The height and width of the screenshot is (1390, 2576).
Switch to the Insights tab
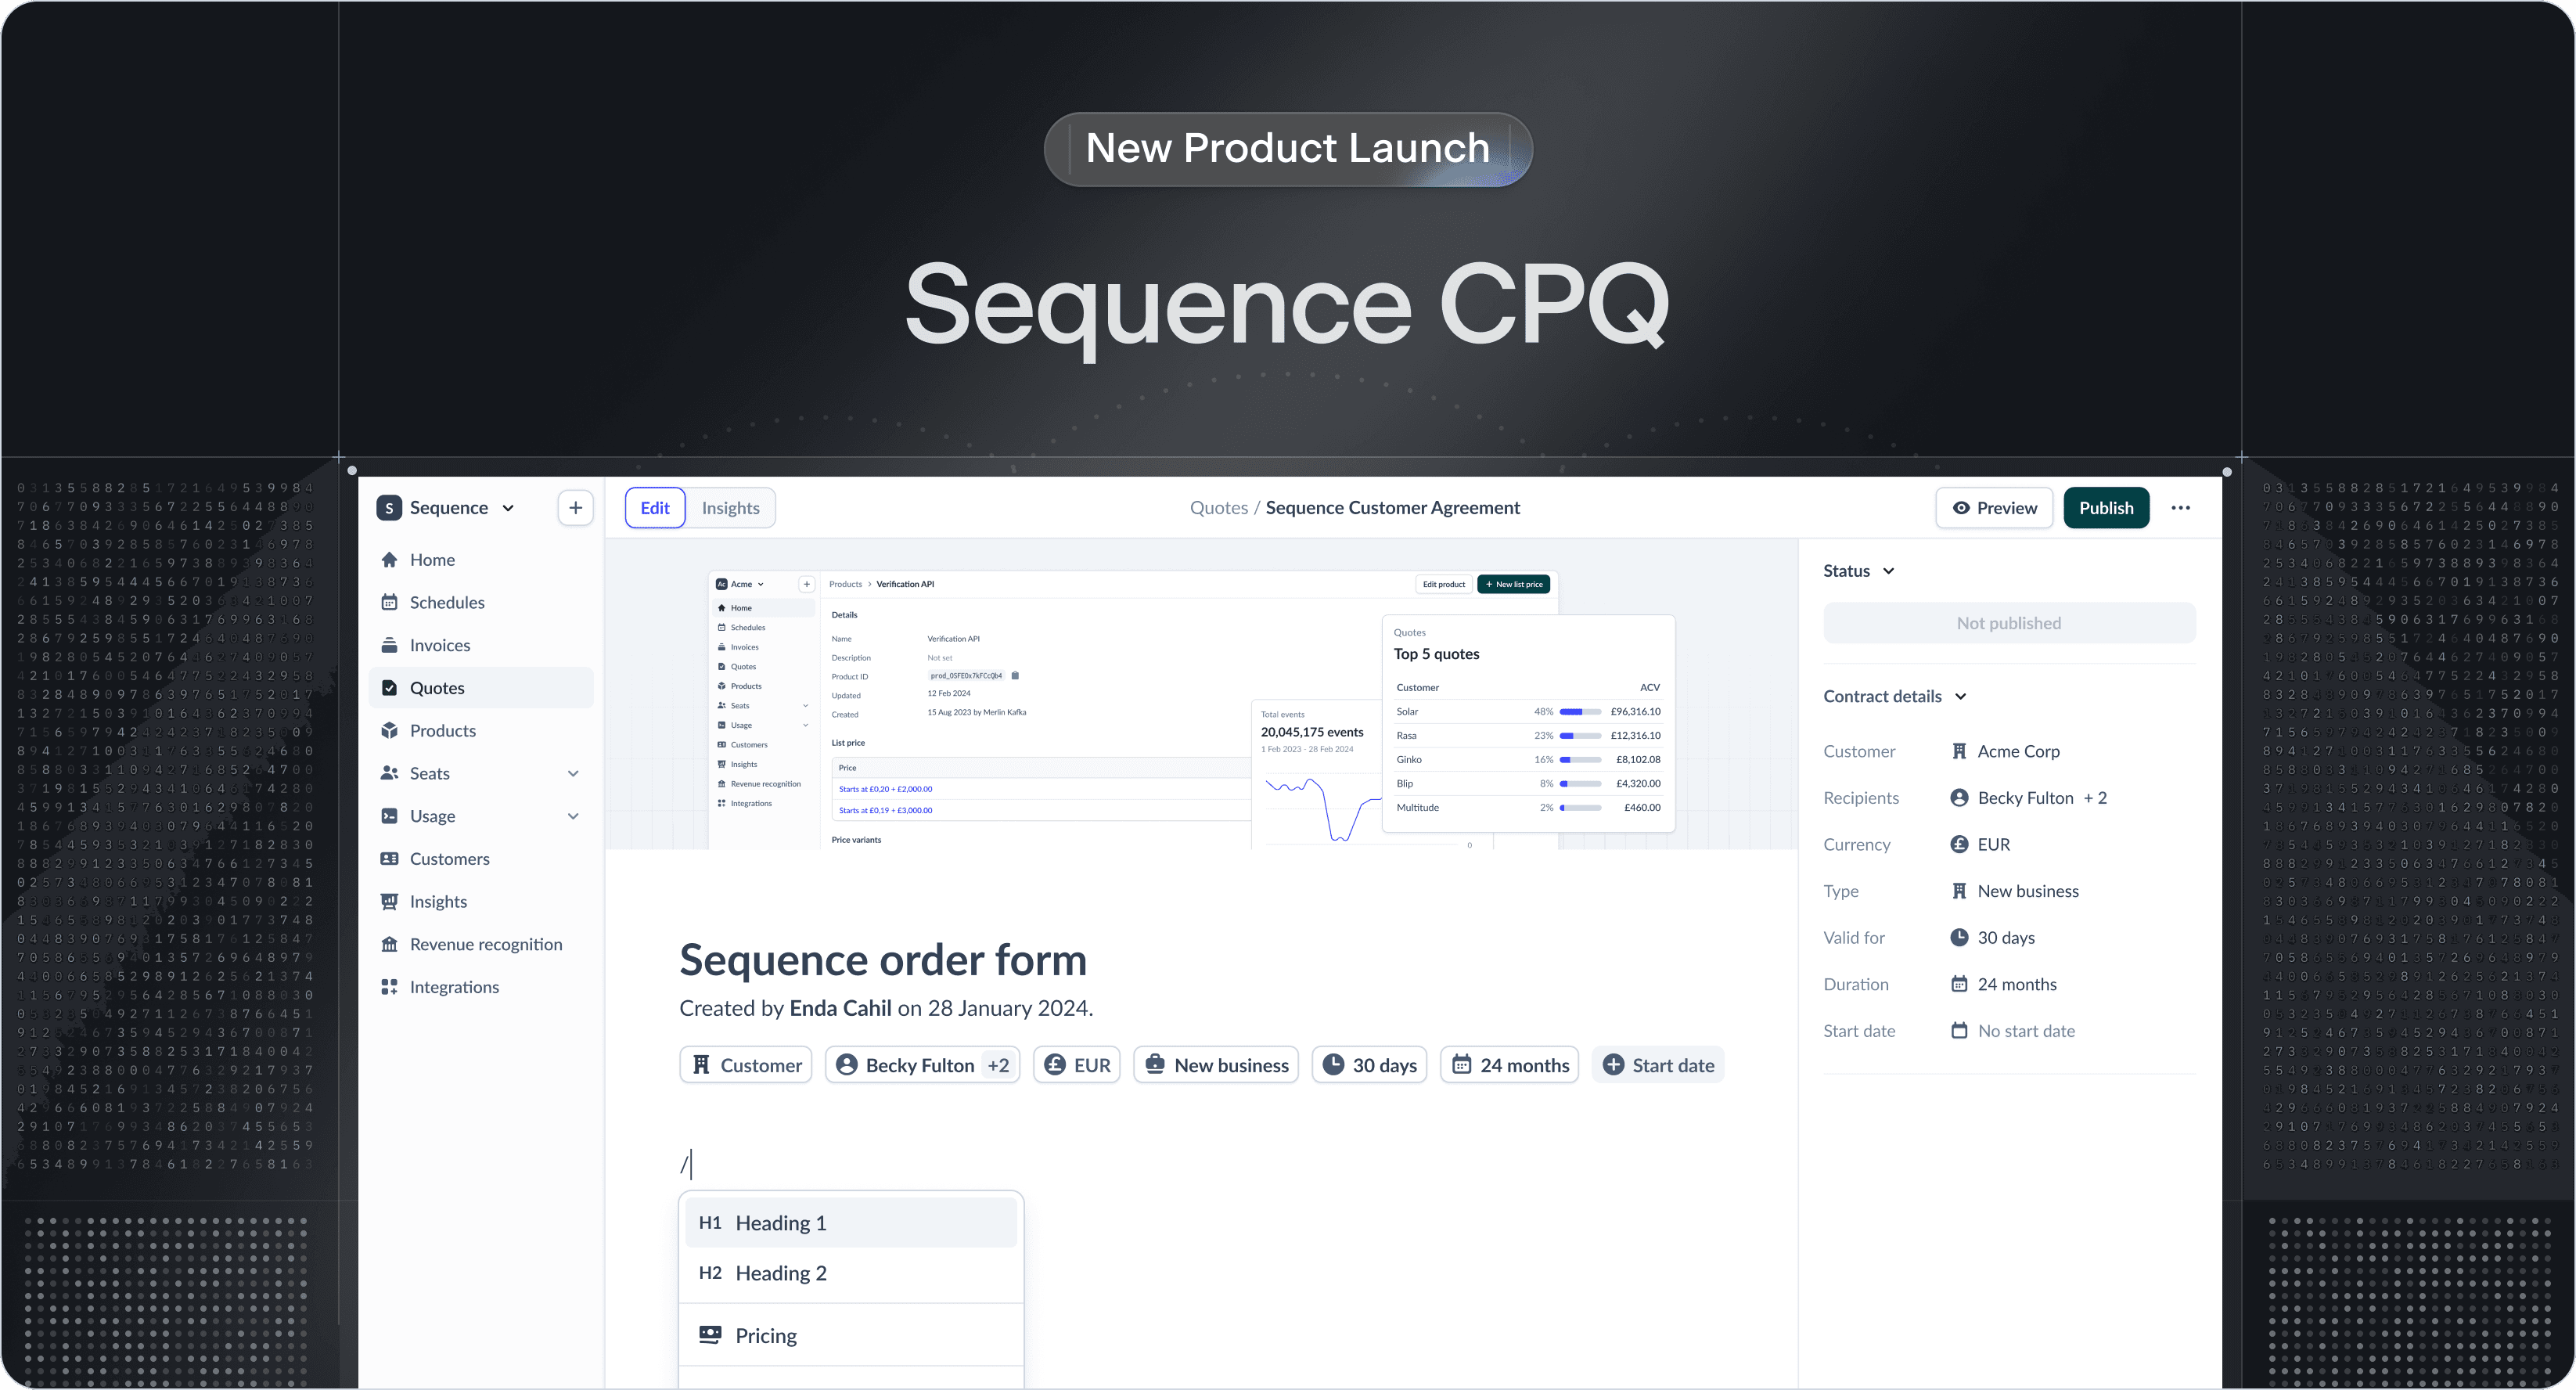730,508
